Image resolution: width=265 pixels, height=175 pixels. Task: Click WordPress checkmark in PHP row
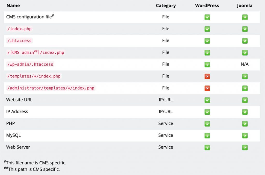pos(207,124)
